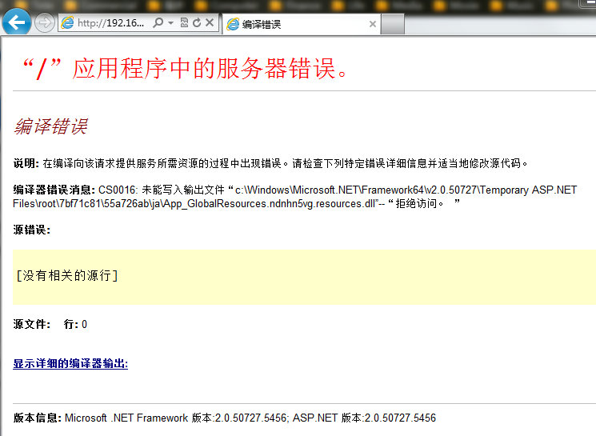Click the italic 编译错误 subheading
The width and height of the screenshot is (596, 436).
click(50, 126)
